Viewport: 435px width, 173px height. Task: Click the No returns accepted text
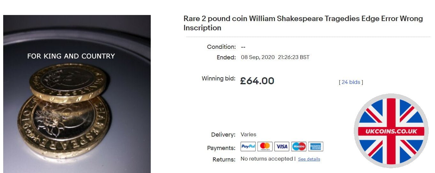(267, 159)
